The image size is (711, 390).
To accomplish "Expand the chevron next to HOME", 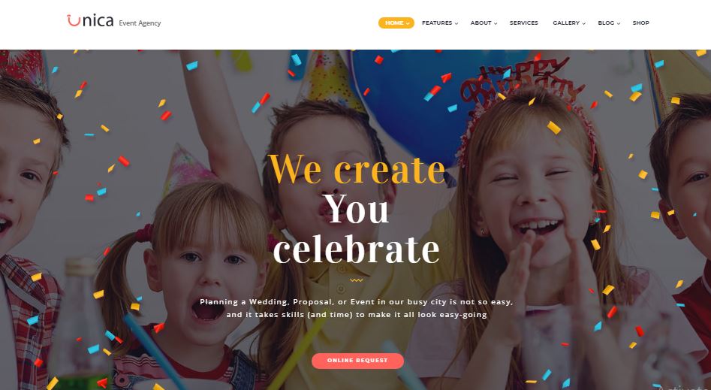I will pyautogui.click(x=408, y=23).
